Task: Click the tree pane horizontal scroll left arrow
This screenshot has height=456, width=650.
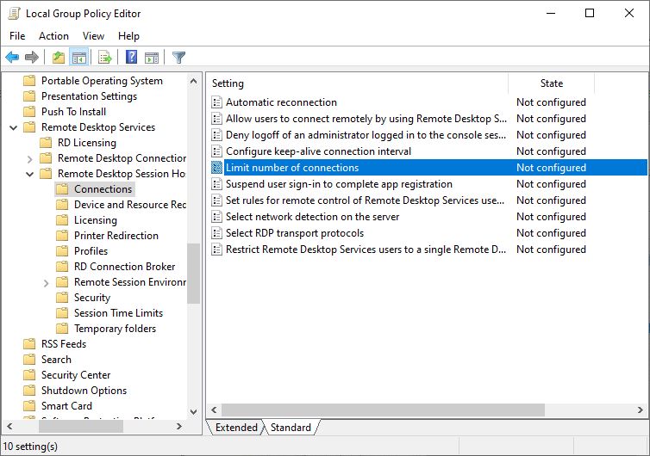Action: click(10, 426)
